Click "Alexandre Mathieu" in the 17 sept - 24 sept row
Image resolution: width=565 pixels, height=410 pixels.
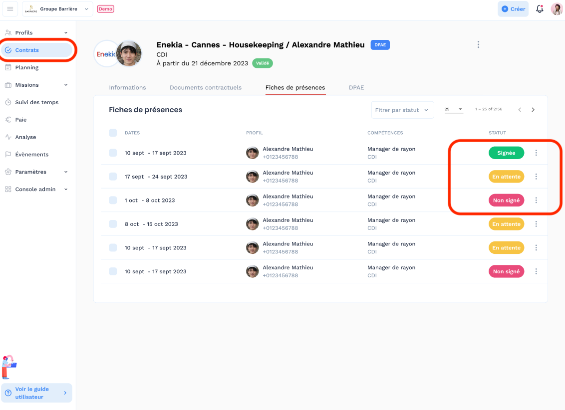(288, 173)
